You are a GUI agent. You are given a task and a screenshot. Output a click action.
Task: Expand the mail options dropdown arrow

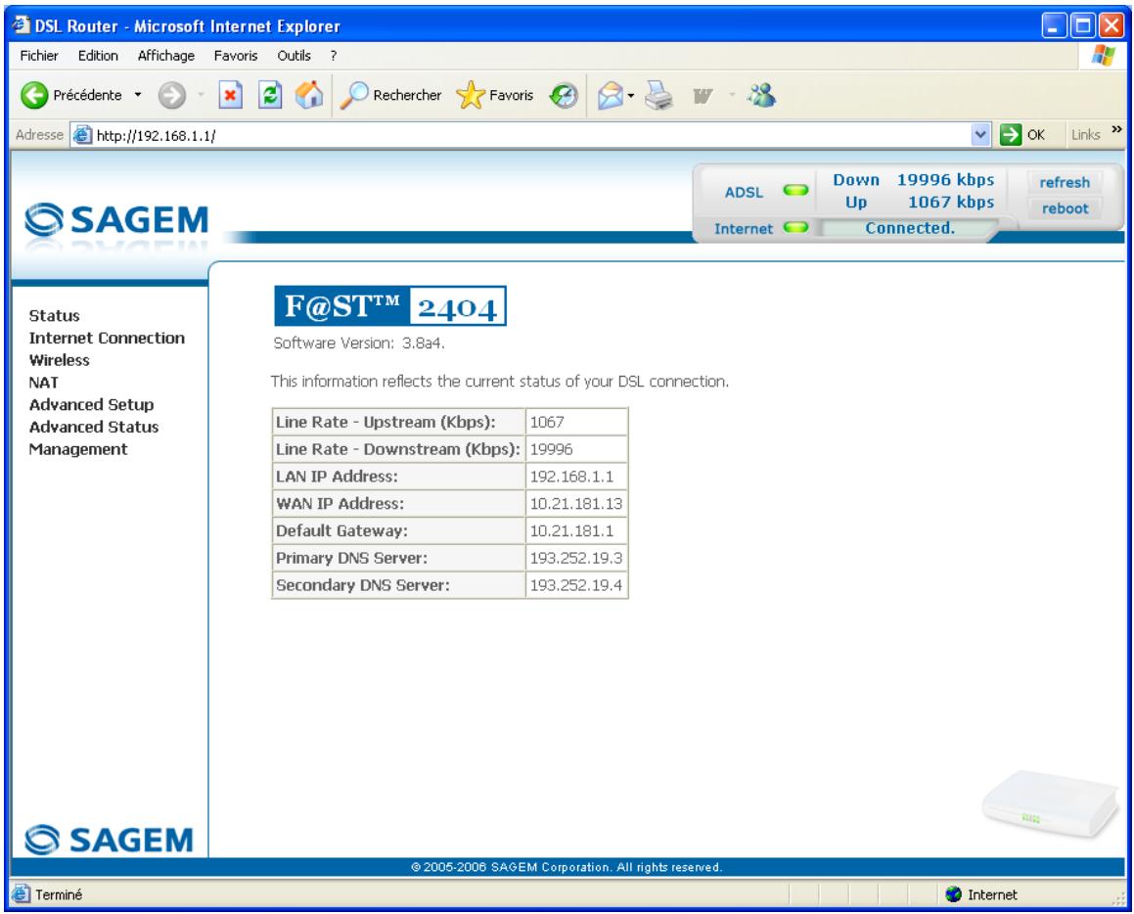(631, 96)
